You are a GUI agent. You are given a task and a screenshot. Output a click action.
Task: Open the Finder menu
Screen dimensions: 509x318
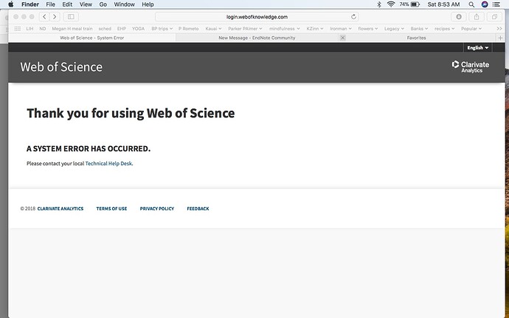coord(30,4)
